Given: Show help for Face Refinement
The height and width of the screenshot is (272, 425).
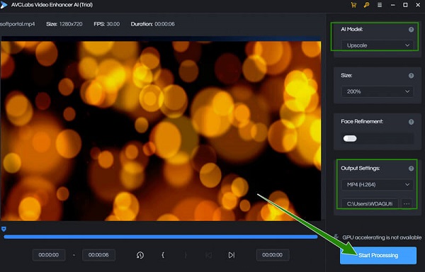Looking at the screenshot, I should [x=411, y=122].
